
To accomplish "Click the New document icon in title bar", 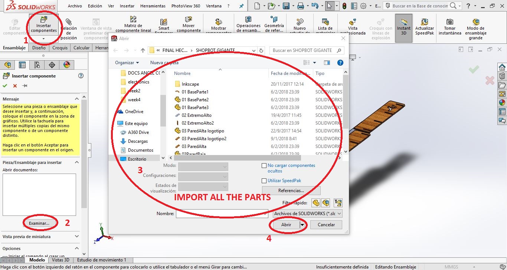I will 257,6.
